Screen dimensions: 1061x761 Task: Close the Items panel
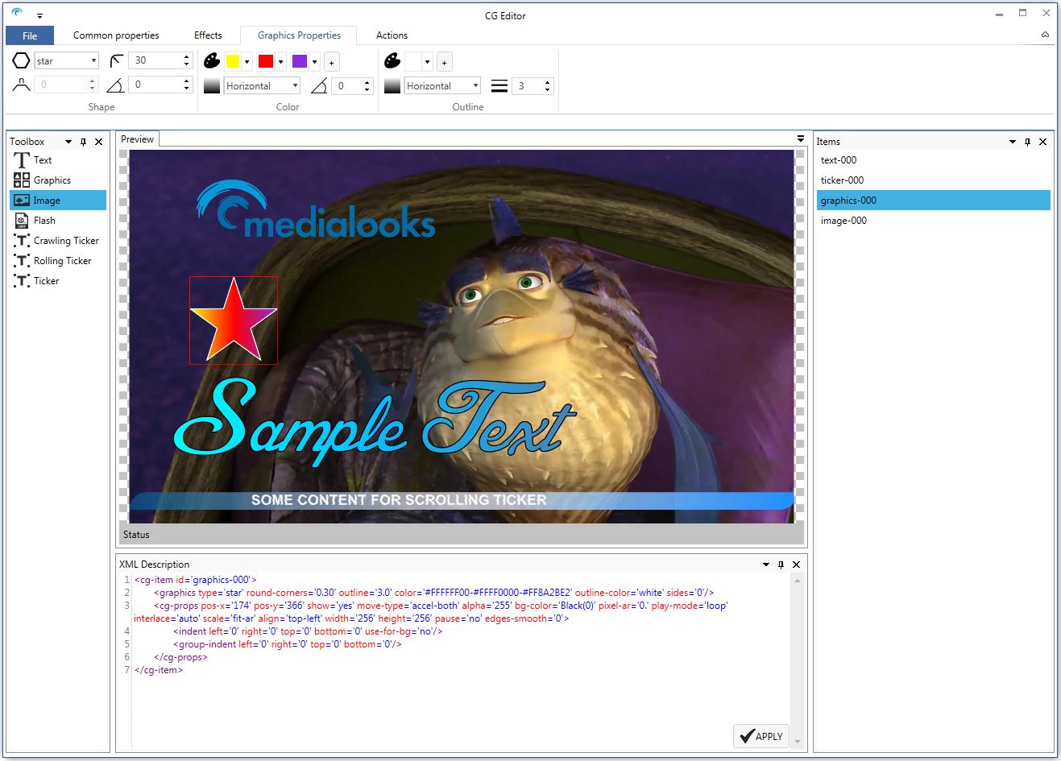point(1043,142)
